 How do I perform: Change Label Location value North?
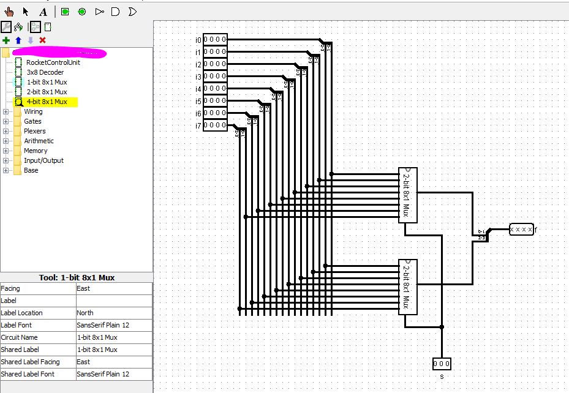[x=114, y=313]
